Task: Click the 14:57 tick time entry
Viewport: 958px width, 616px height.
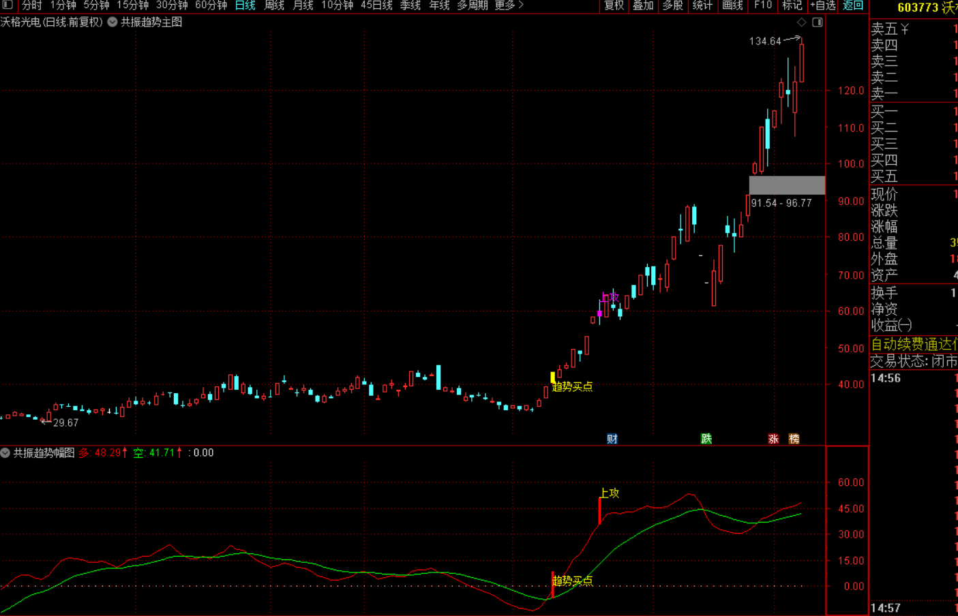Action: [x=886, y=608]
